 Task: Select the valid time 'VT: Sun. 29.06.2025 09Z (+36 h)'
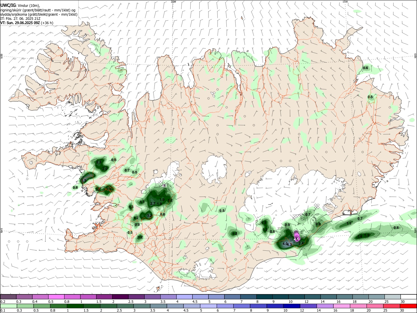click(27, 23)
